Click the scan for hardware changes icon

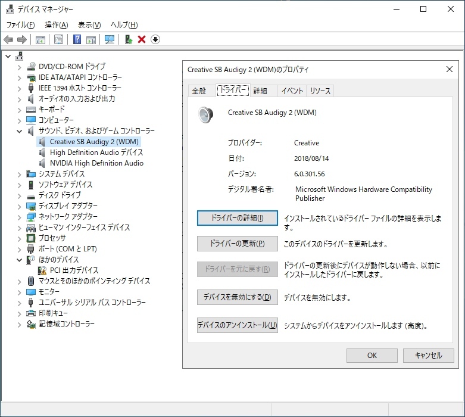[110, 39]
